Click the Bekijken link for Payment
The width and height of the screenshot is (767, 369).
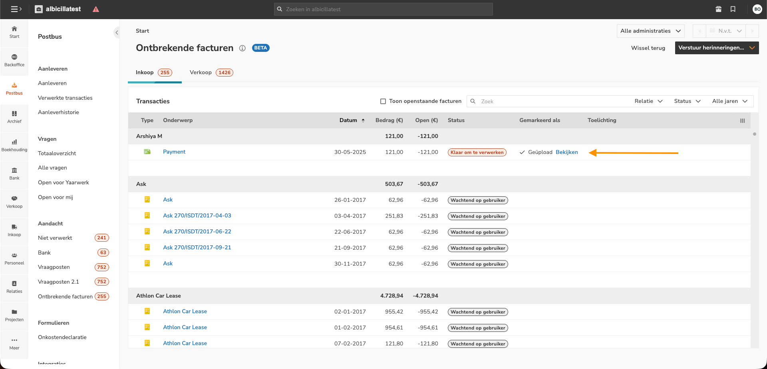(x=566, y=152)
